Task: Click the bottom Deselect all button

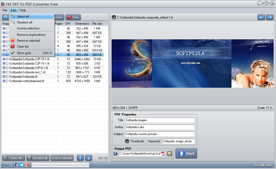Action: [x=38, y=158]
